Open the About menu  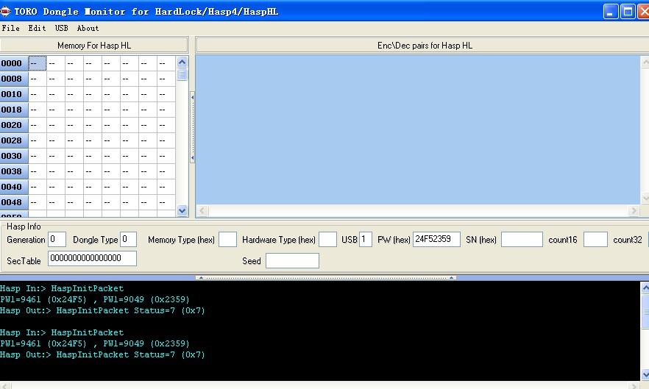coord(88,28)
